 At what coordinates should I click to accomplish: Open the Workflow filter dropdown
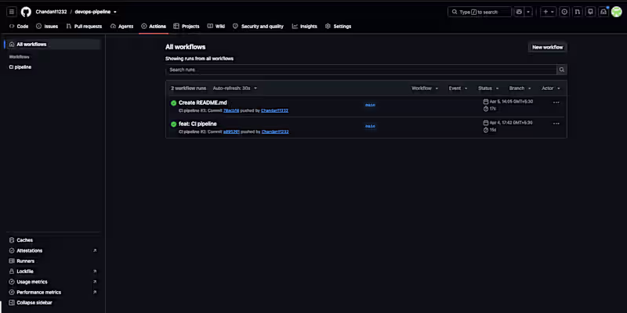425,88
